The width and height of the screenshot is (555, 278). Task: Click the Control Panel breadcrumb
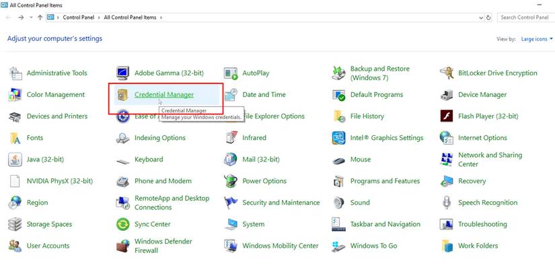(79, 18)
